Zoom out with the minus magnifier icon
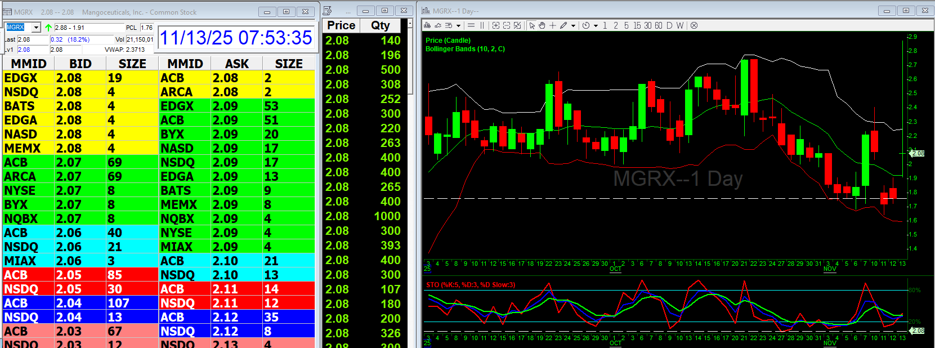Screen dimensions: 935x348 [x=507, y=25]
